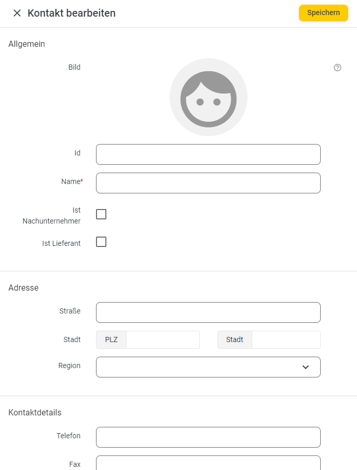The image size is (357, 470).
Task: Select the Straße input field
Action: [208, 312]
